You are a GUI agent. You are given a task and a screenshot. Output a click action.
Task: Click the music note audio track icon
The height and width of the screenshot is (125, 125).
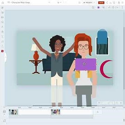point(5,120)
